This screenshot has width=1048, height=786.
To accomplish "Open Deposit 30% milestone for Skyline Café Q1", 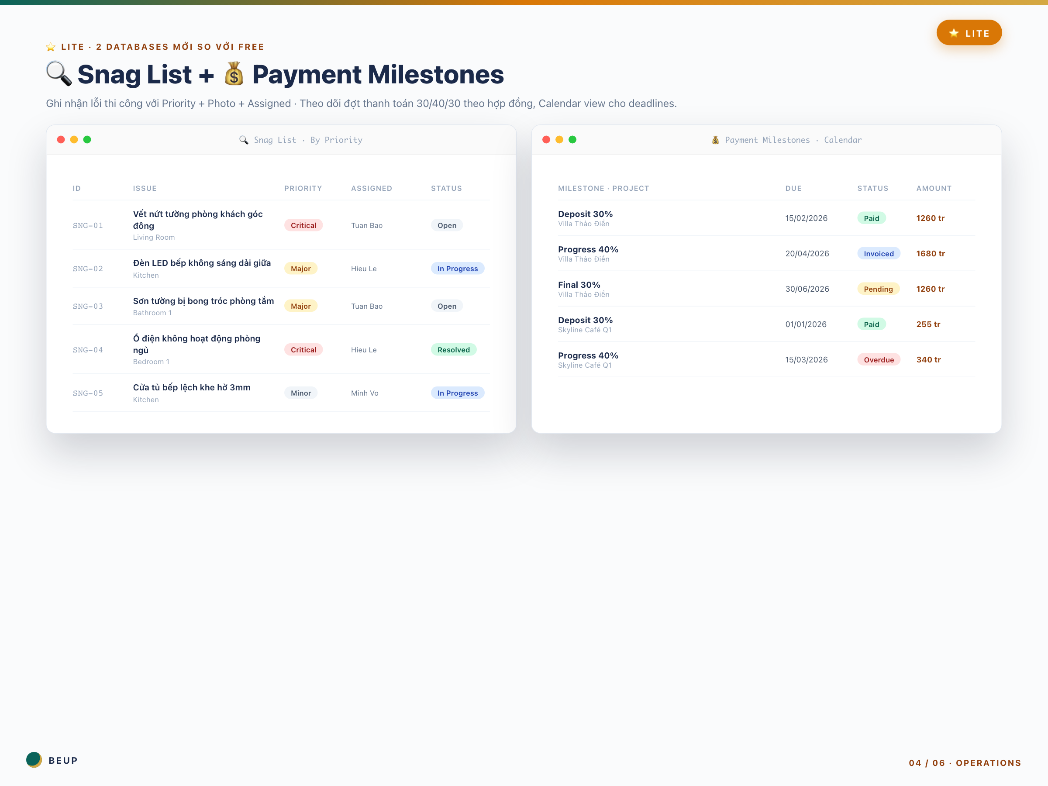I will click(x=586, y=320).
